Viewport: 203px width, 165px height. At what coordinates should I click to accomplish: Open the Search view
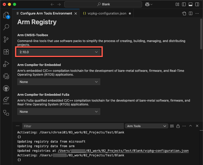pyautogui.click(x=6, y=27)
